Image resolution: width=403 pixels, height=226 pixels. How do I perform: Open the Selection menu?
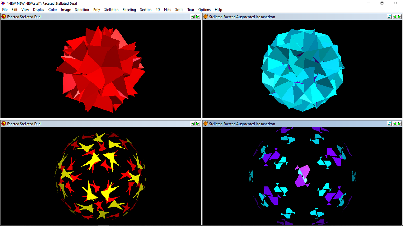click(82, 10)
